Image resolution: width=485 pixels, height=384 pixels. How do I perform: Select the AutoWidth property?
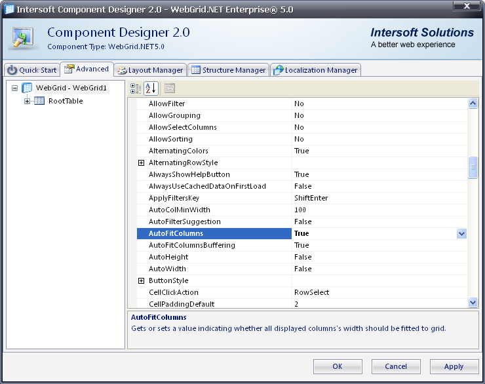pyautogui.click(x=302, y=269)
